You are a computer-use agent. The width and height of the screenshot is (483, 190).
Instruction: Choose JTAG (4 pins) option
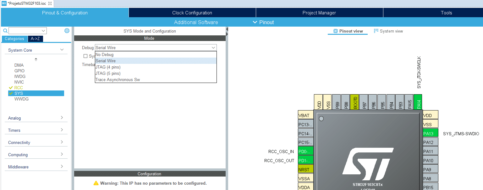(x=156, y=67)
